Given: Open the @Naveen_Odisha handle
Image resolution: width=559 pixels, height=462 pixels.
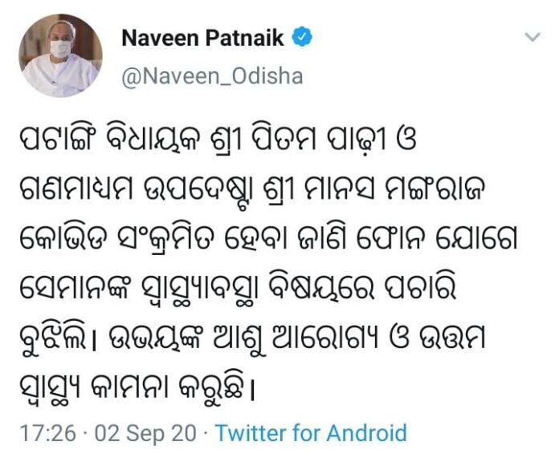Looking at the screenshot, I should click(x=212, y=76).
